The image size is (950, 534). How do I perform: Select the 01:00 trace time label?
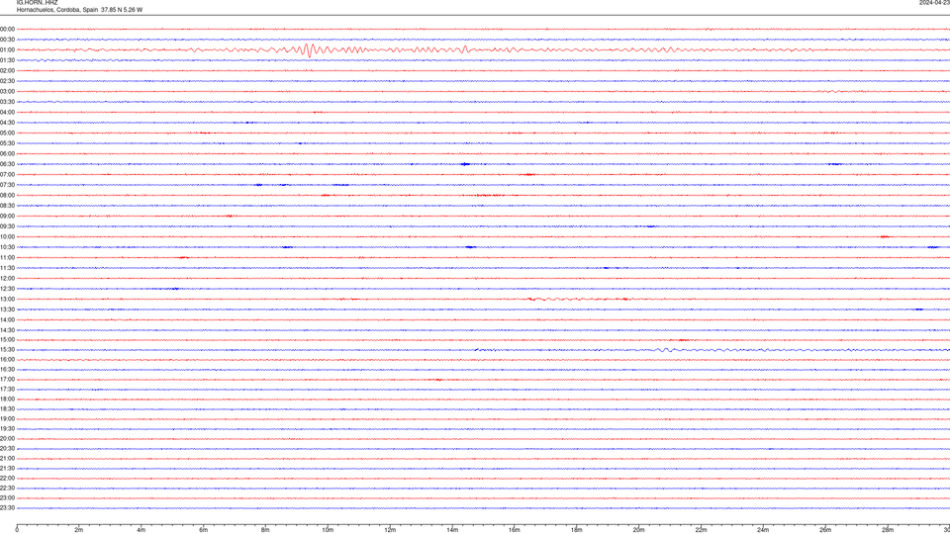7,49
